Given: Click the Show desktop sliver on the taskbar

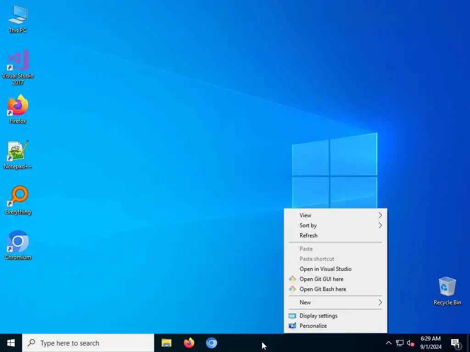Looking at the screenshot, I should (469, 343).
